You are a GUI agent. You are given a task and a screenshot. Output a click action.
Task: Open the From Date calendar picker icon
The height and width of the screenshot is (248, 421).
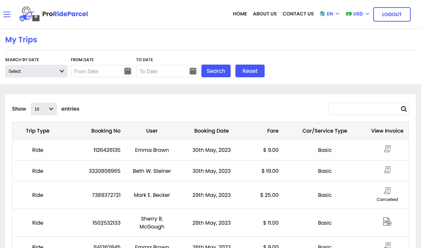click(x=128, y=71)
